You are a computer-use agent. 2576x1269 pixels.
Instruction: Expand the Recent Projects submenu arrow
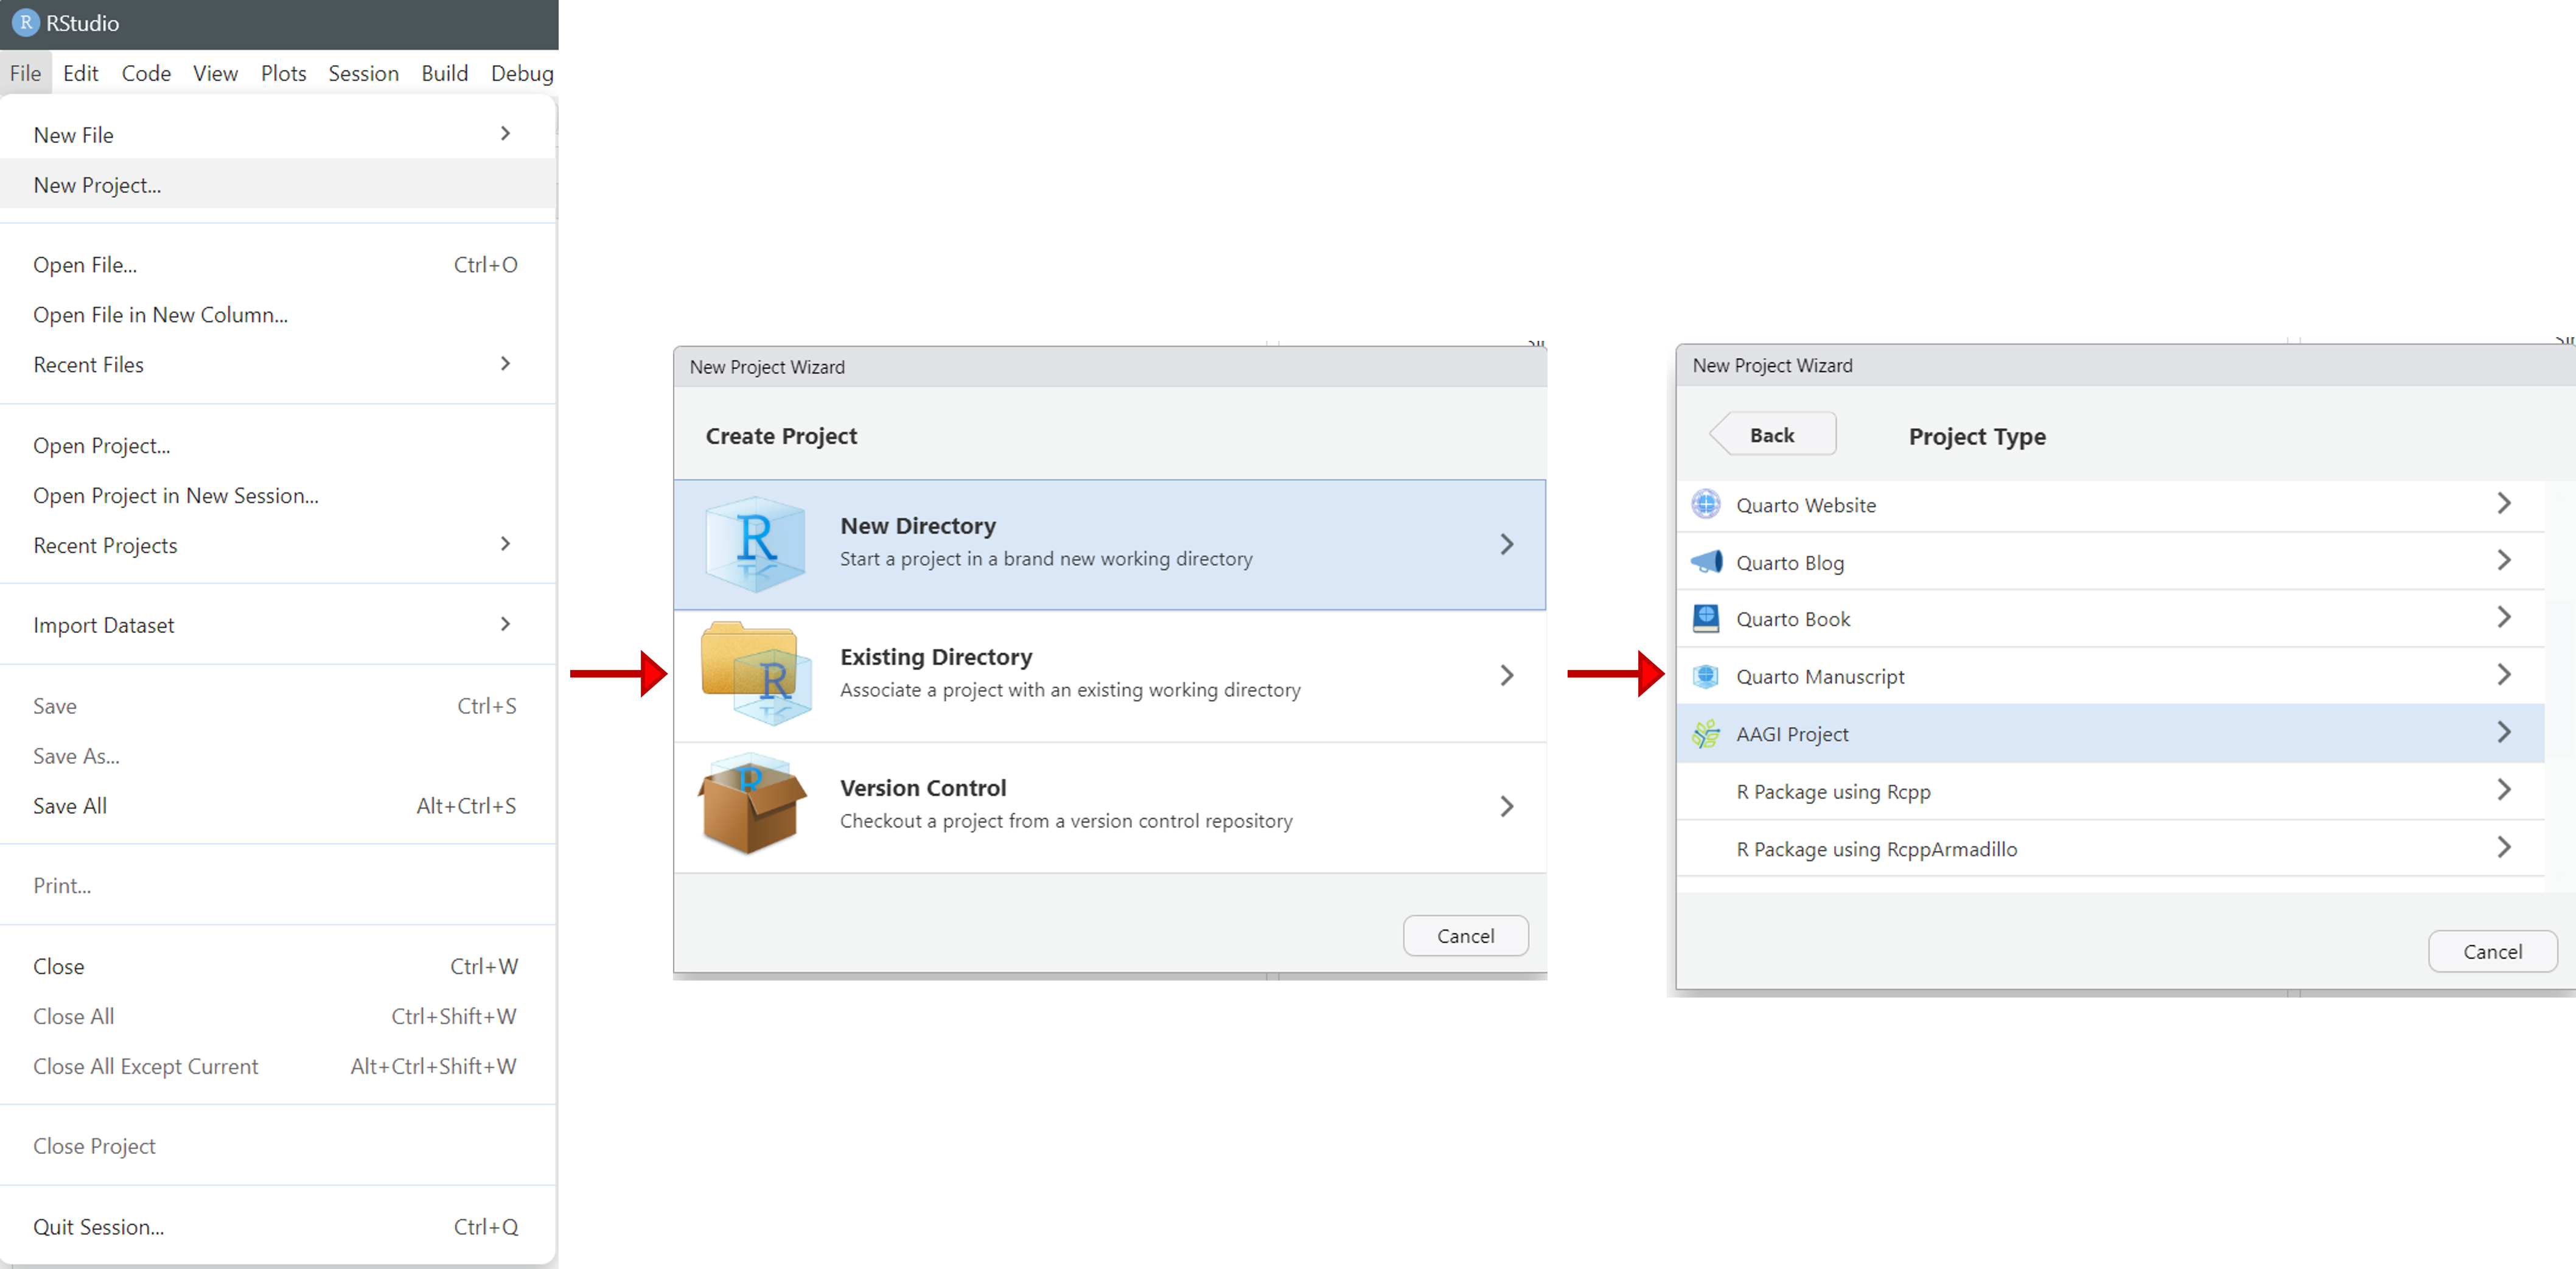pyautogui.click(x=505, y=544)
